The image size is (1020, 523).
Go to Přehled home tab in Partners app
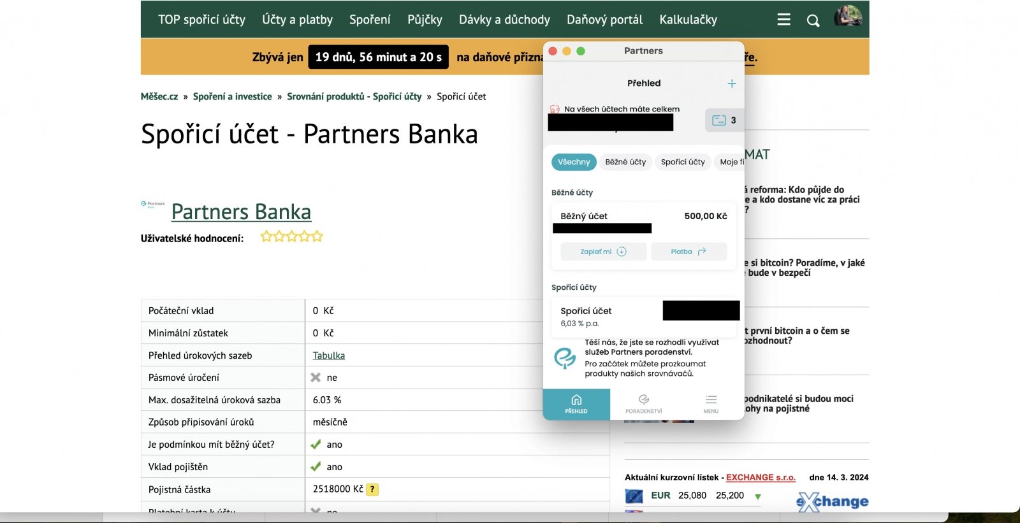[x=576, y=404]
